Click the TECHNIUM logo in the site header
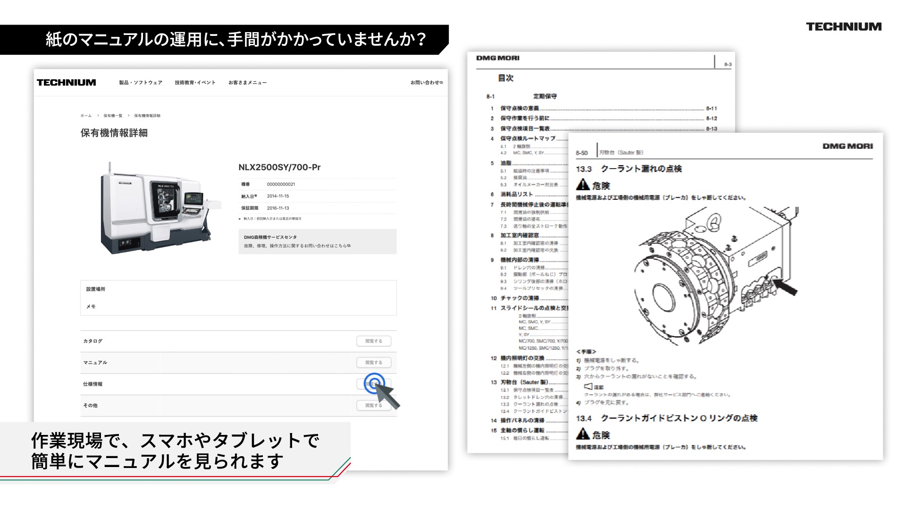Image resolution: width=906 pixels, height=510 pixels. 66,83
